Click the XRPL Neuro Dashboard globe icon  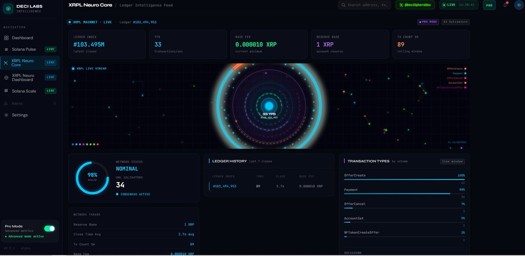(x=6, y=77)
